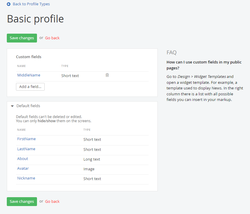Collapse the Default fields section triangle
The height and width of the screenshot is (214, 250).
click(12, 106)
